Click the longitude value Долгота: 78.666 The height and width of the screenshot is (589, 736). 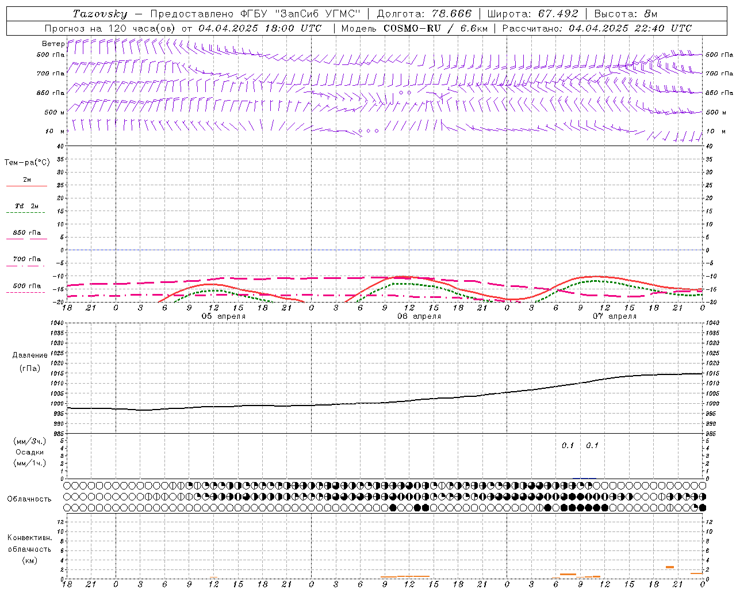[x=424, y=14]
